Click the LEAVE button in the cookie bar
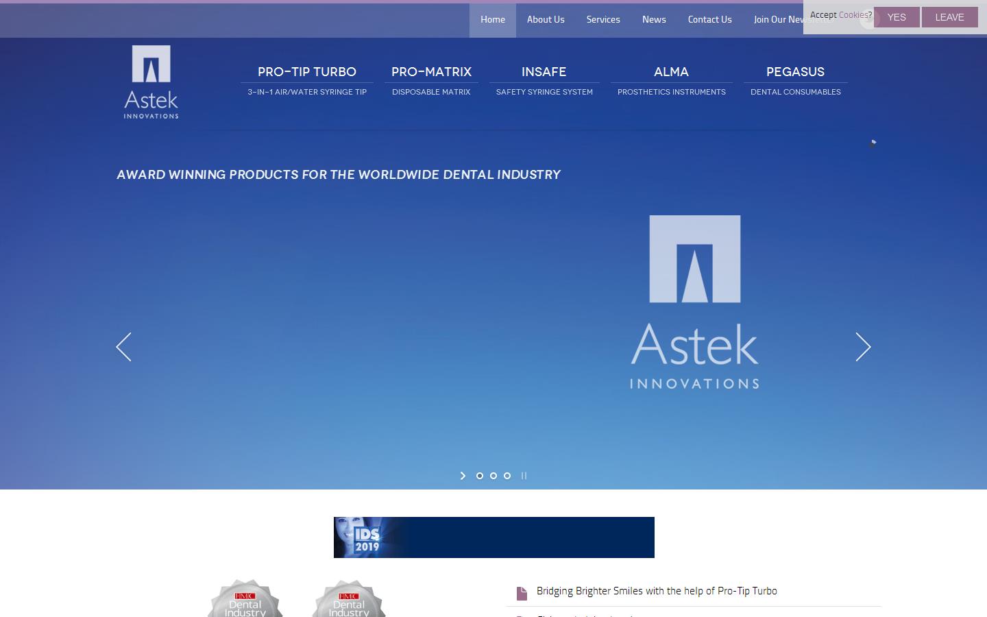The width and height of the screenshot is (987, 617). [x=950, y=17]
